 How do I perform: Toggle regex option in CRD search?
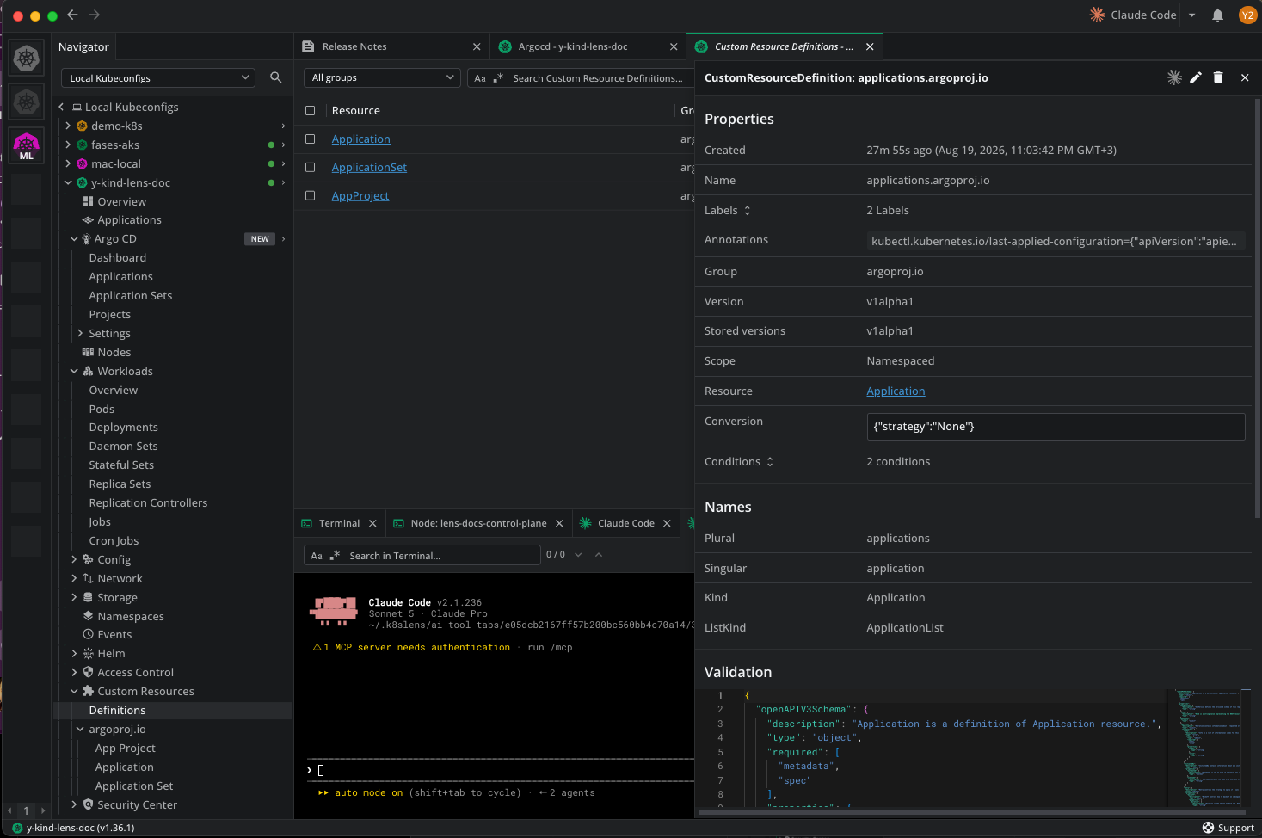[498, 78]
